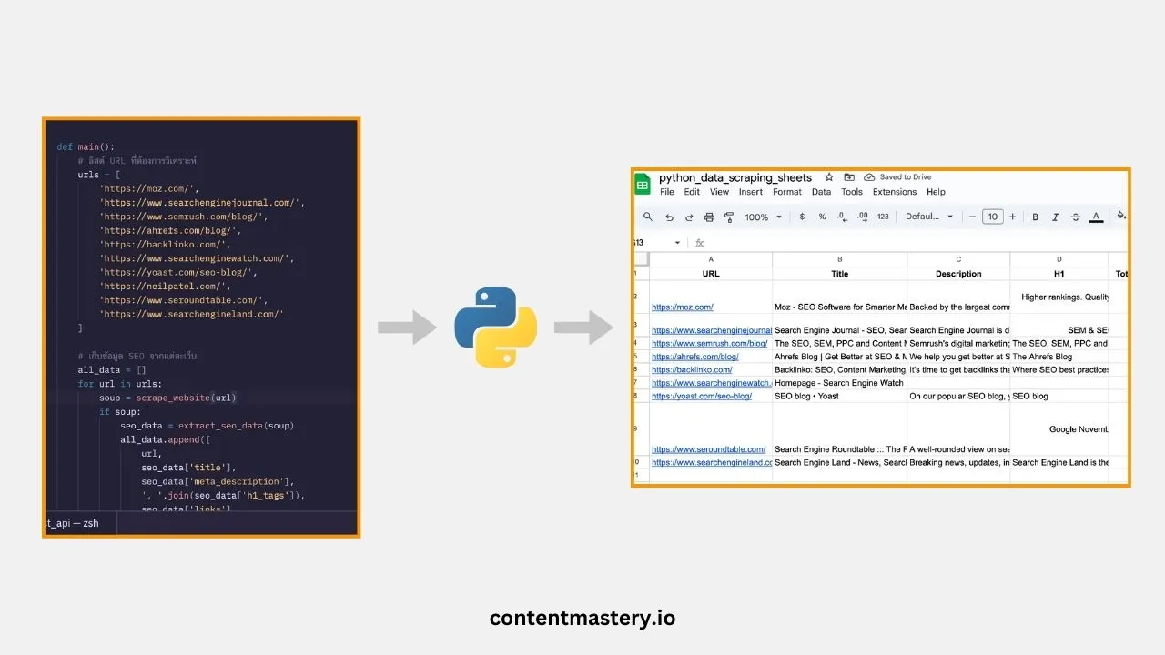The image size is (1165, 655).
Task: Click the H1 header cell
Action: coord(1059,273)
